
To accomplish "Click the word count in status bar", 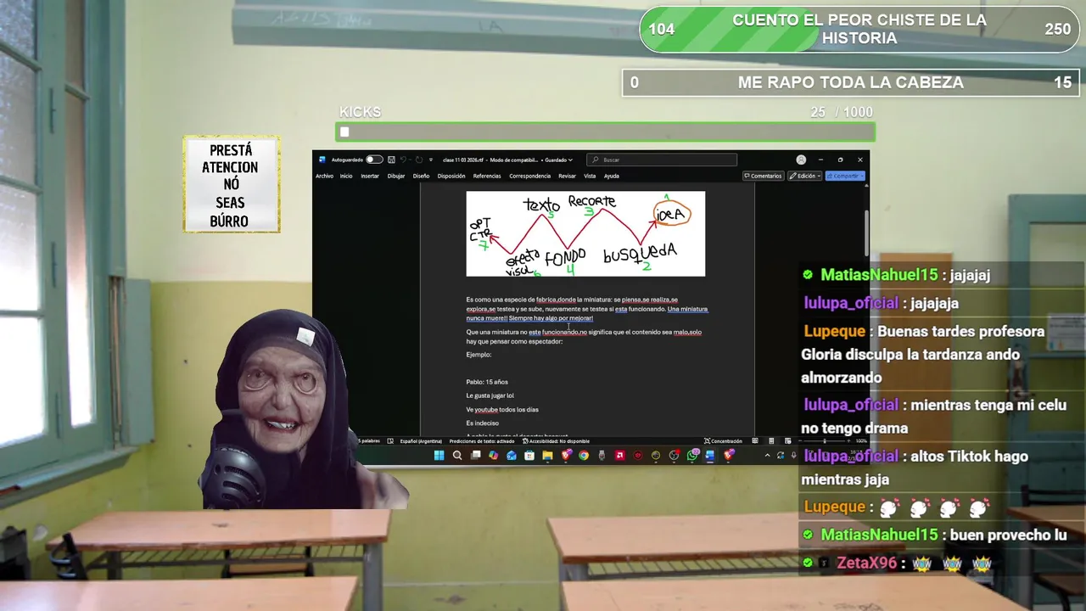I will (x=368, y=441).
